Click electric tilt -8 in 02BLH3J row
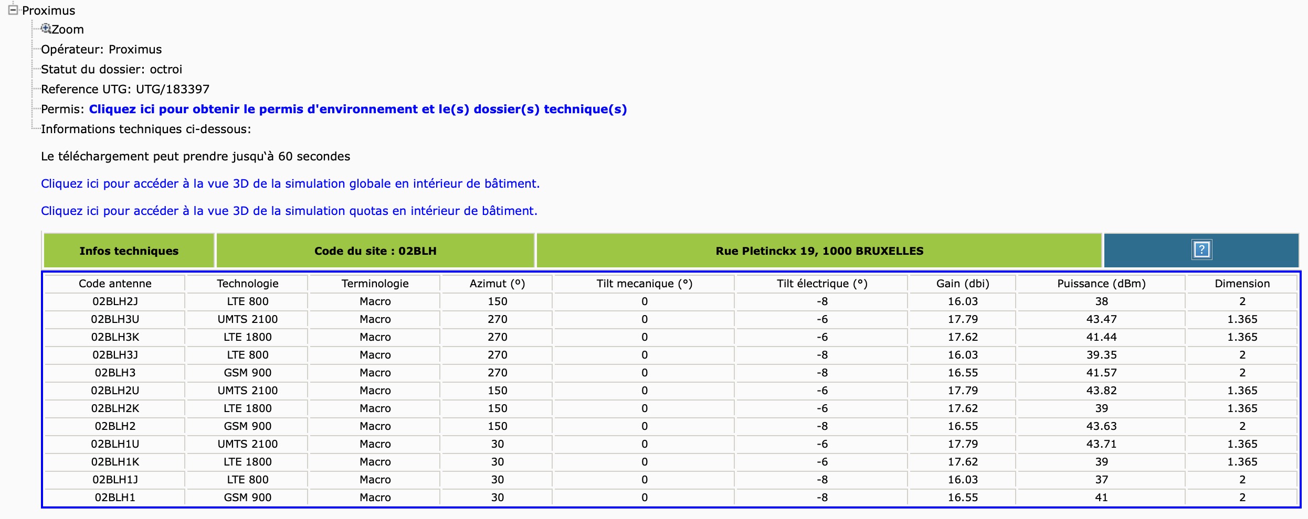The width and height of the screenshot is (1308, 519). [822, 355]
